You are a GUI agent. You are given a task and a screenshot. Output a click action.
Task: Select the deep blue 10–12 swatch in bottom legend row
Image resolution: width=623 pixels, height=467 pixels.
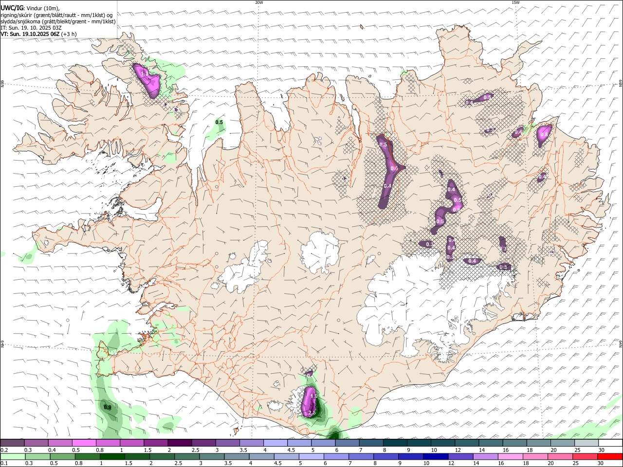tap(435, 457)
